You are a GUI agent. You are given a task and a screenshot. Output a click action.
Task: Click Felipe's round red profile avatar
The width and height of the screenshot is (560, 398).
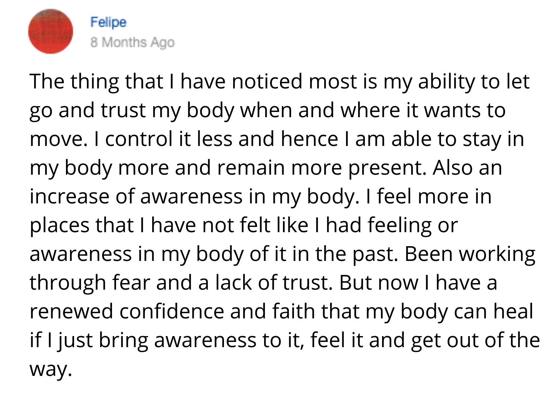(50, 31)
